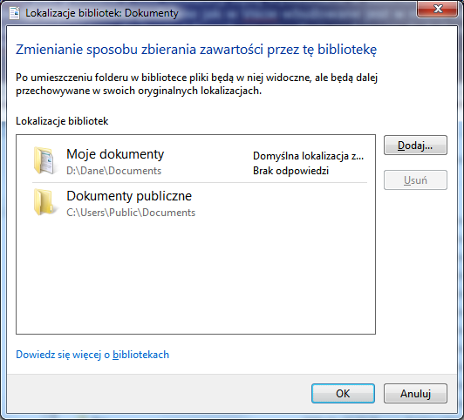Image resolution: width=464 pixels, height=420 pixels.
Task: Open the Dowiedz się więcej o bibliotekach link
Action: (92, 355)
